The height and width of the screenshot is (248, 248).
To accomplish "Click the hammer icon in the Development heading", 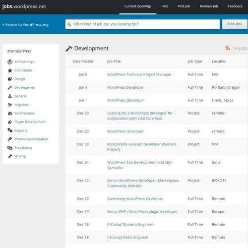I will pos(69,49).
